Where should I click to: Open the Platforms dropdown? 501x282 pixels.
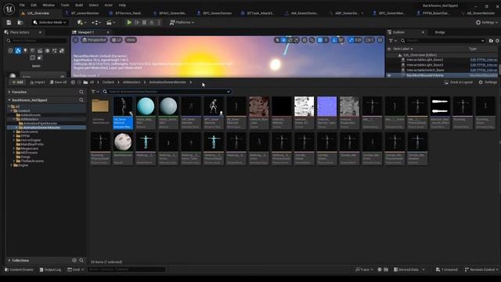182,23
